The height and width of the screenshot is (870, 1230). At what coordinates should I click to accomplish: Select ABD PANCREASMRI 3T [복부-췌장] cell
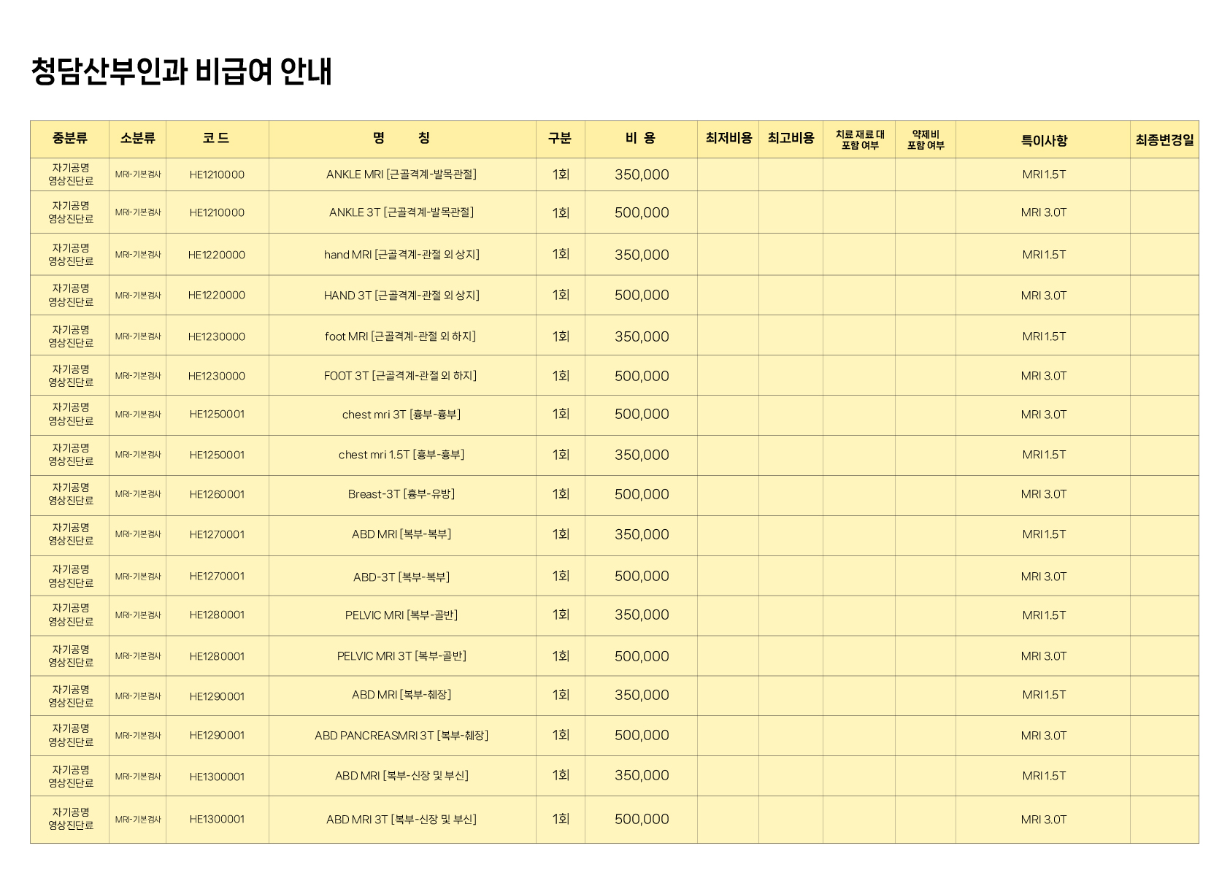401,736
